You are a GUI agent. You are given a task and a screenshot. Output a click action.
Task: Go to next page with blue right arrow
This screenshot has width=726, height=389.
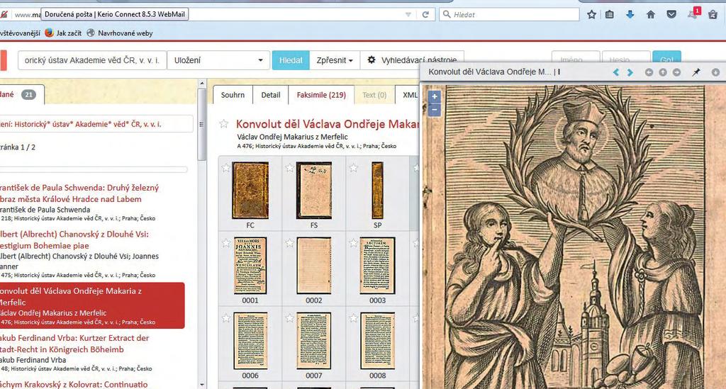point(630,72)
